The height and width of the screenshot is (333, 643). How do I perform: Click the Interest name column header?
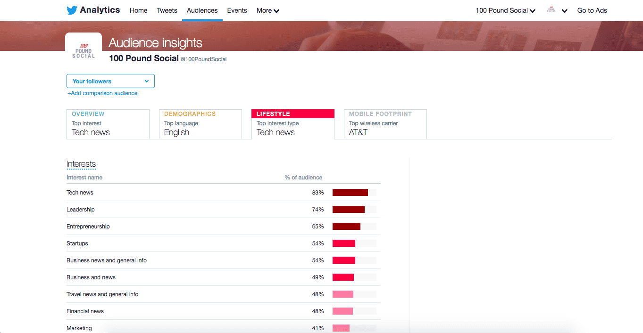(84, 178)
